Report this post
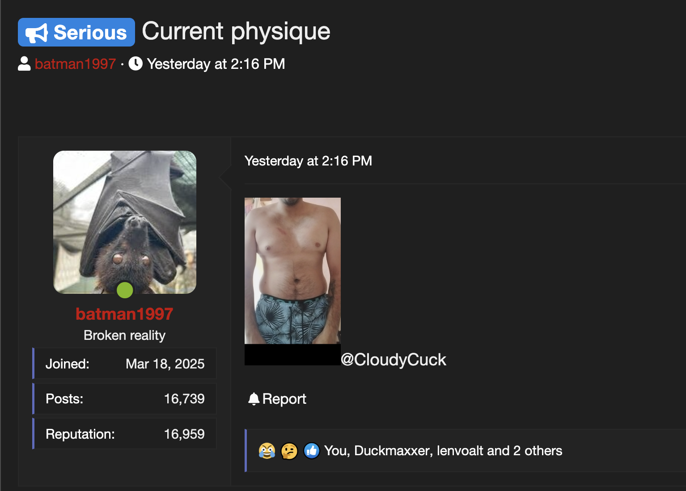This screenshot has width=686, height=491. coord(277,399)
